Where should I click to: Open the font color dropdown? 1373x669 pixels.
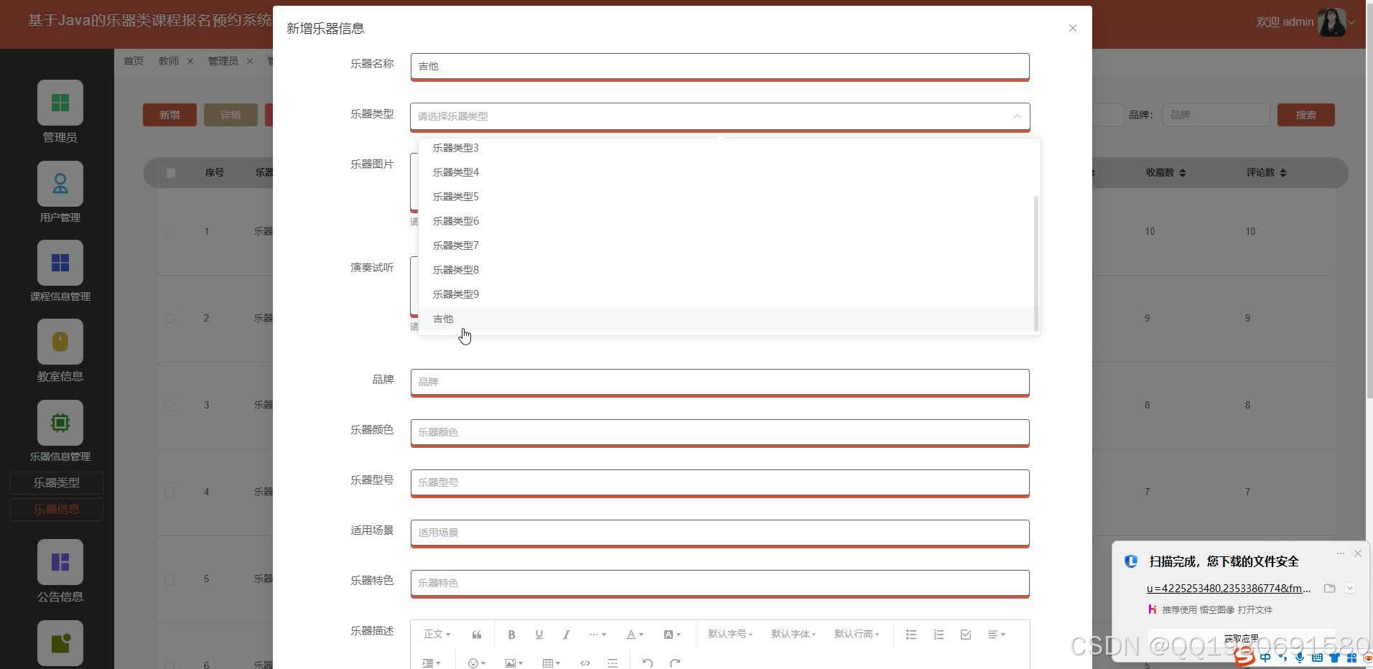[635, 635]
